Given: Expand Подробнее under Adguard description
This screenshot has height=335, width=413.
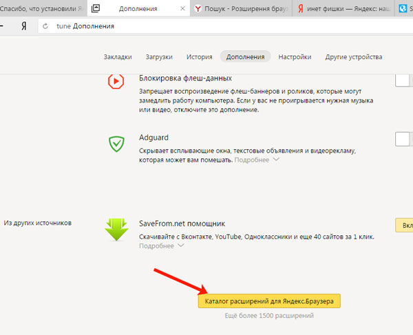Looking at the screenshot, I should tap(257, 160).
